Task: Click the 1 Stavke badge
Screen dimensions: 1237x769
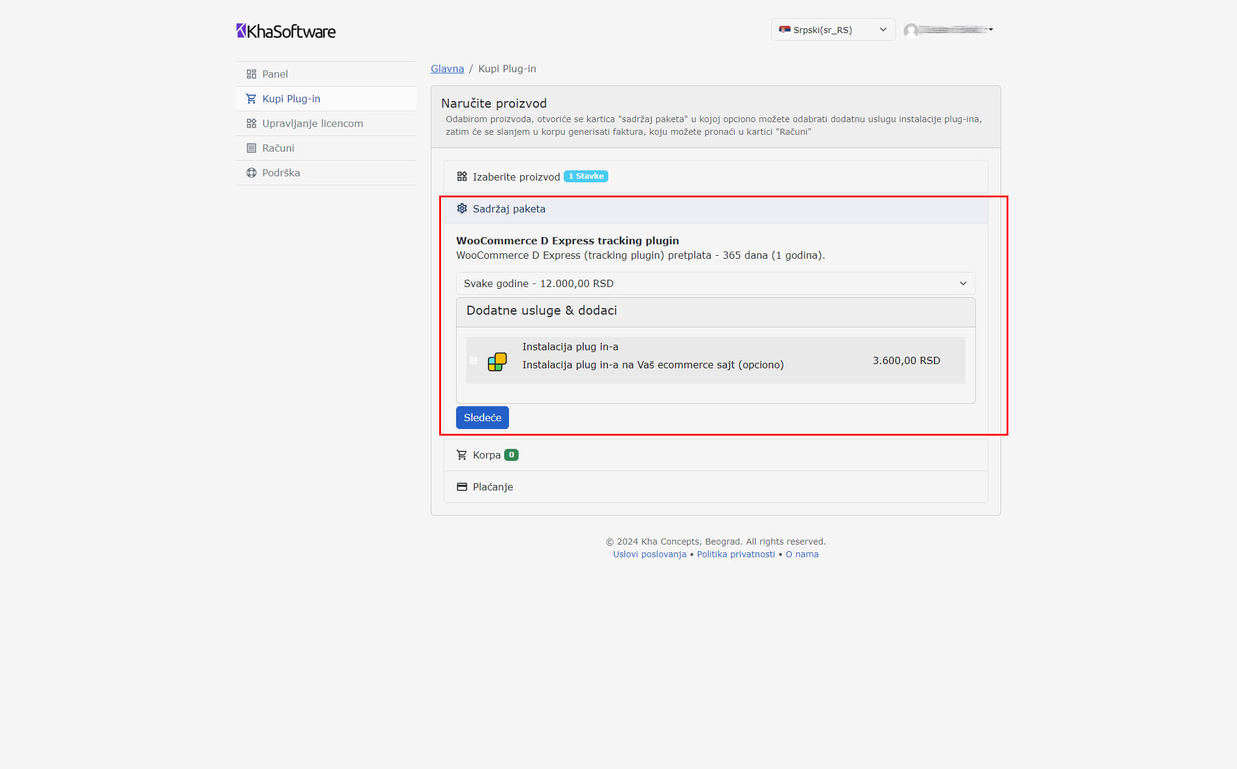Action: [586, 176]
